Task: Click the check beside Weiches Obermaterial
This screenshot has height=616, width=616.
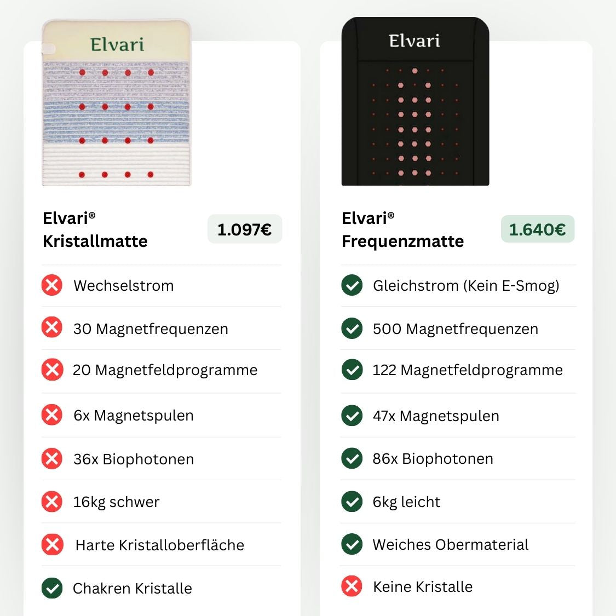Action: coord(351,544)
